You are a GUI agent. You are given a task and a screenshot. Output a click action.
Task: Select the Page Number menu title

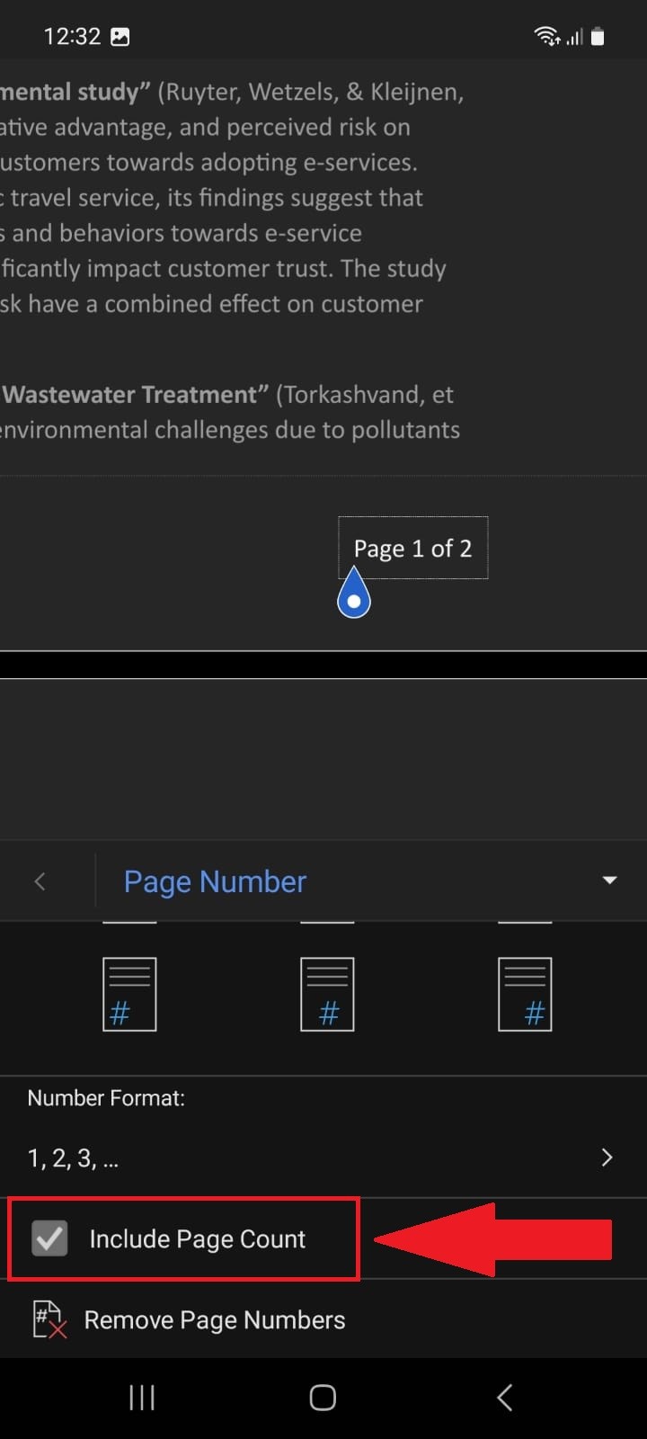[215, 881]
